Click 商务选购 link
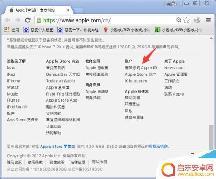The height and width of the screenshot is (179, 216). pyautogui.click(x=93, y=98)
